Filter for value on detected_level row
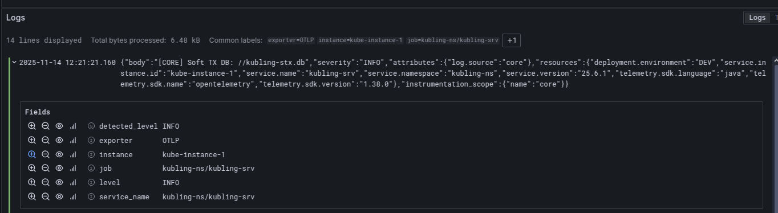Viewport: 778px width, 213px height. tap(32, 126)
